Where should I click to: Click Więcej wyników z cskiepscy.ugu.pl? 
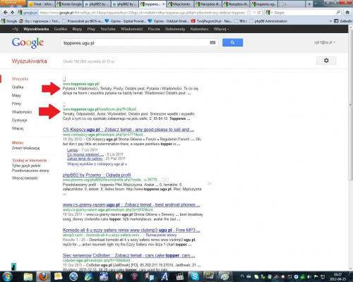(x=97, y=164)
